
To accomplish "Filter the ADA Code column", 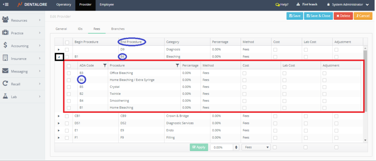I will click(105, 65).
